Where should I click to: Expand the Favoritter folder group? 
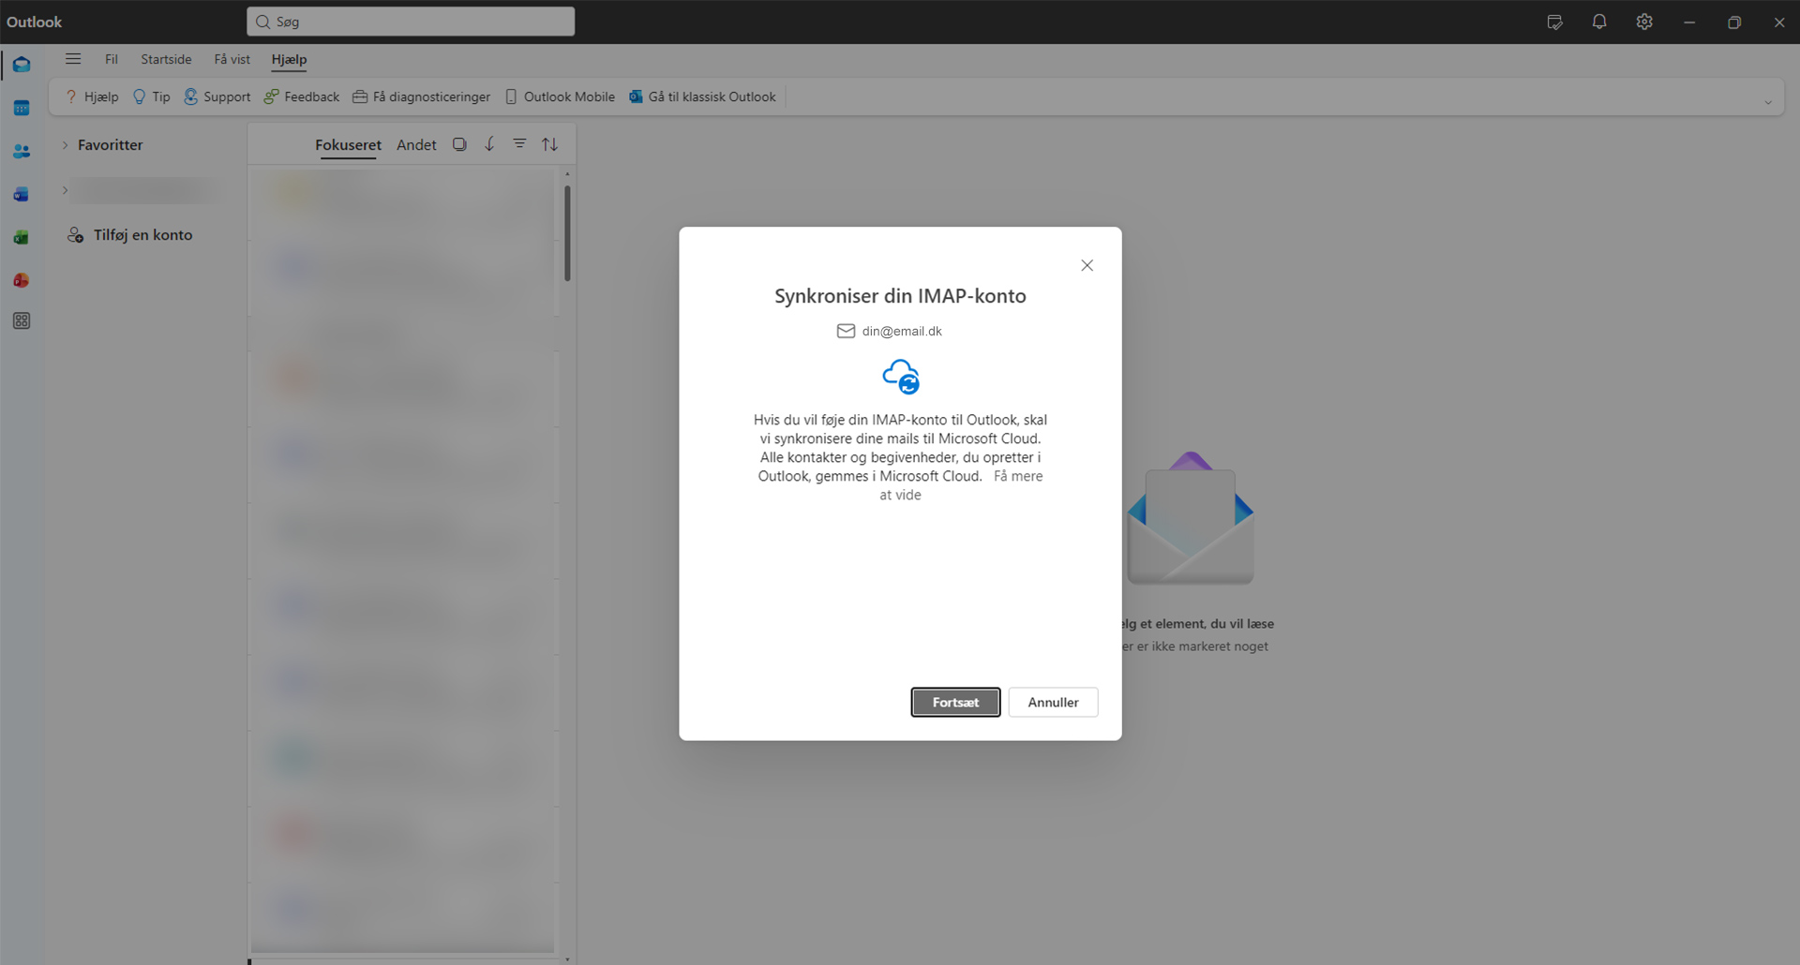click(65, 145)
